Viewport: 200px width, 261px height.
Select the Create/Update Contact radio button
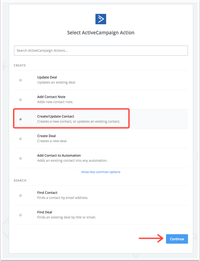[20, 119]
